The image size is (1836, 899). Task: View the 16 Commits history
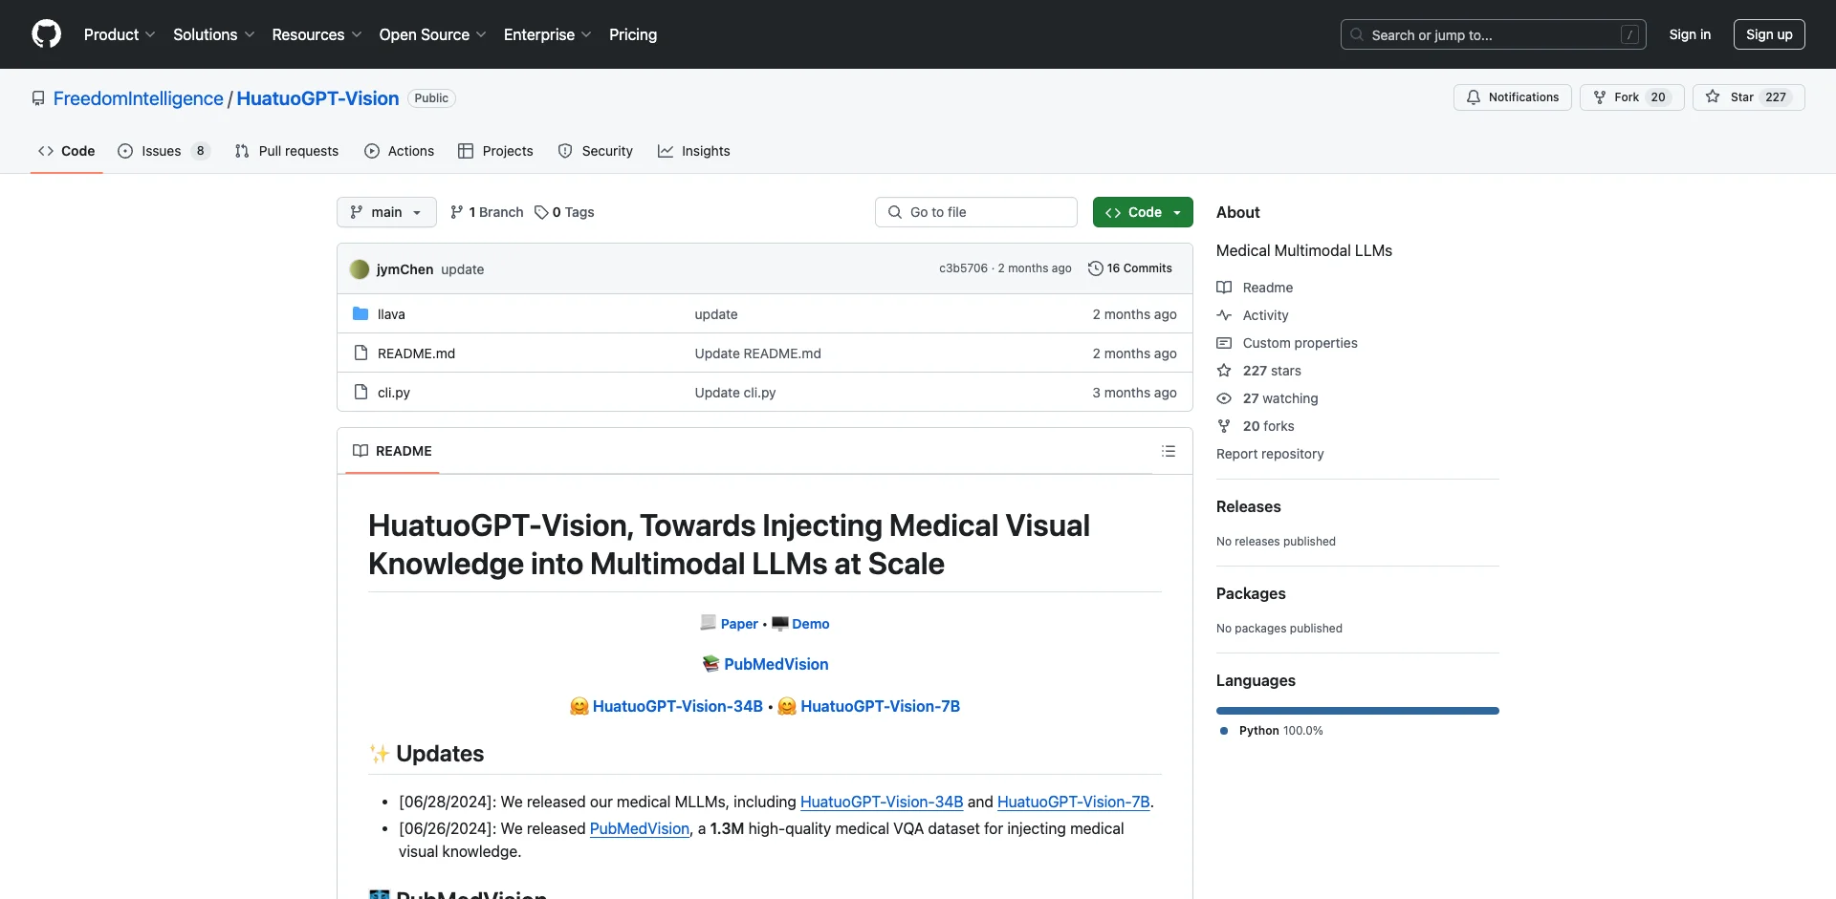(1130, 268)
